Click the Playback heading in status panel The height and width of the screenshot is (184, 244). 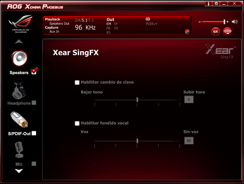click(52, 19)
